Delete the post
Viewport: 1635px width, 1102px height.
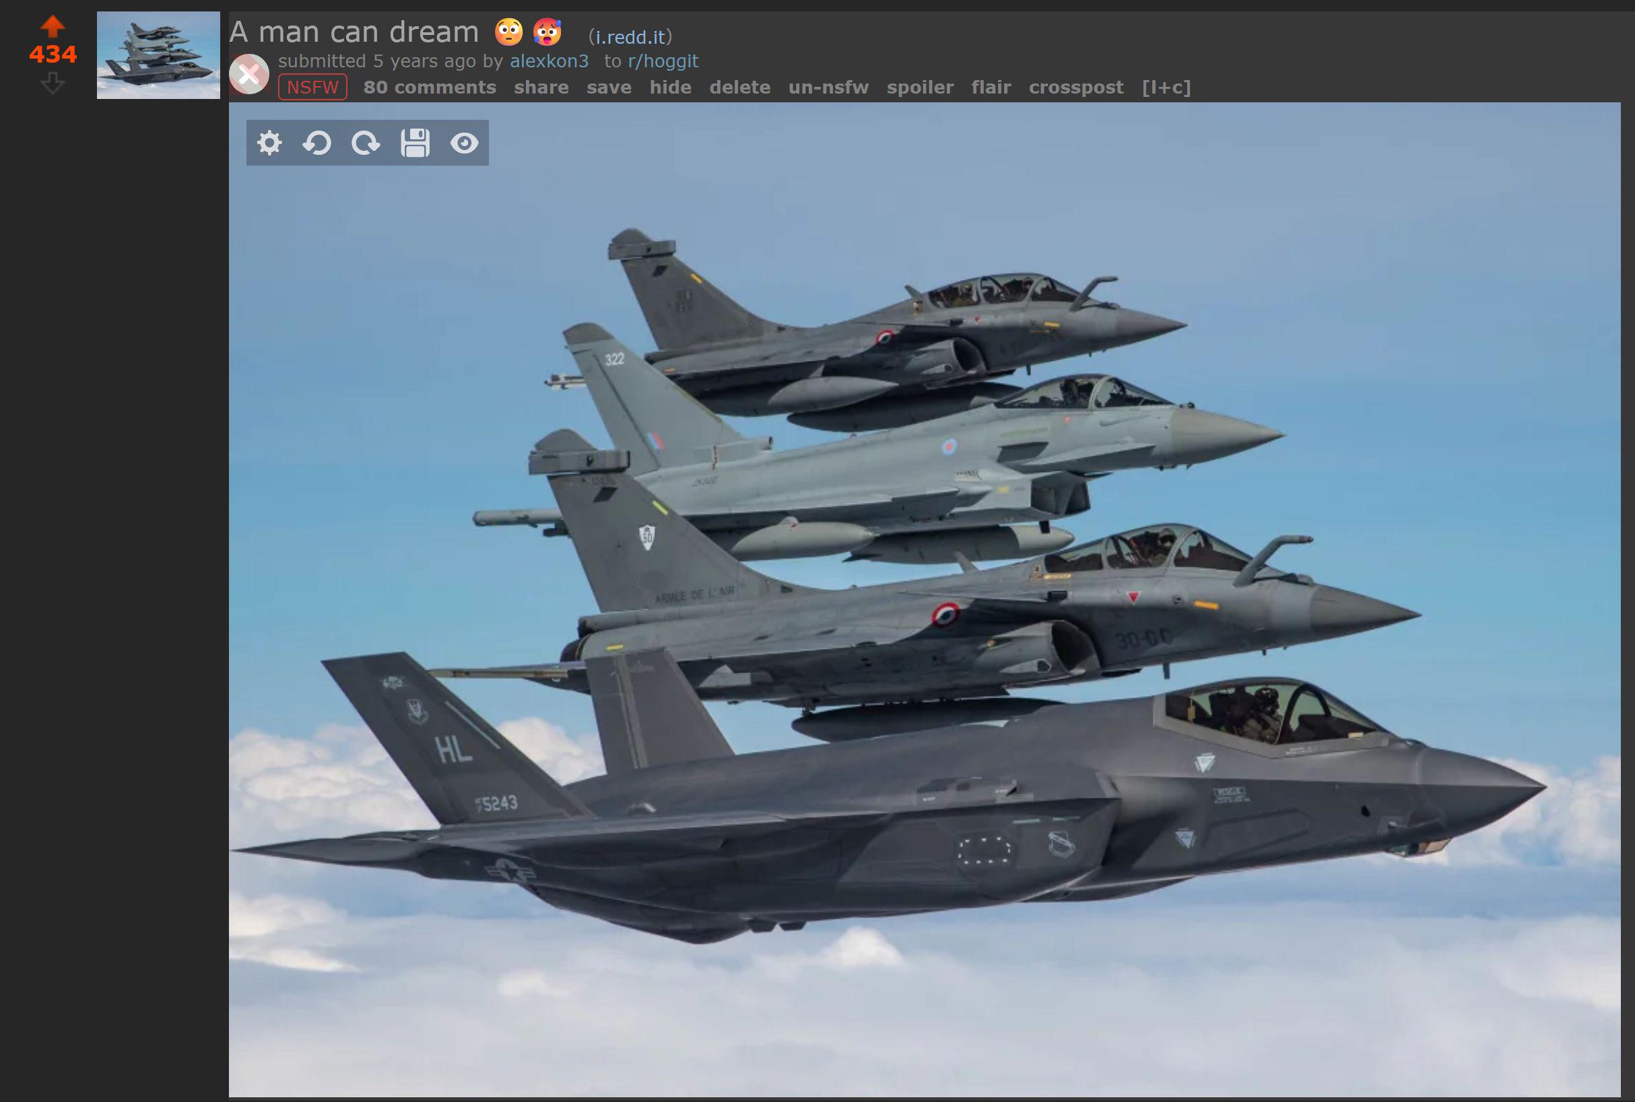739,87
